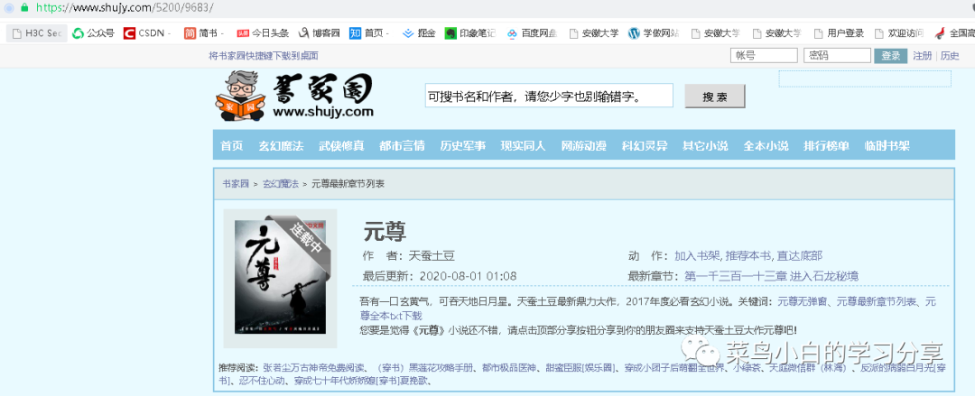
Task: Open the 今日头条 bookmark
Action: pyautogui.click(x=263, y=33)
